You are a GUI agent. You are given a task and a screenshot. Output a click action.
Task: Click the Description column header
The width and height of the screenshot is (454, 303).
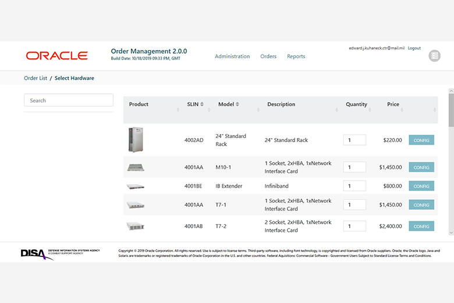pos(281,104)
